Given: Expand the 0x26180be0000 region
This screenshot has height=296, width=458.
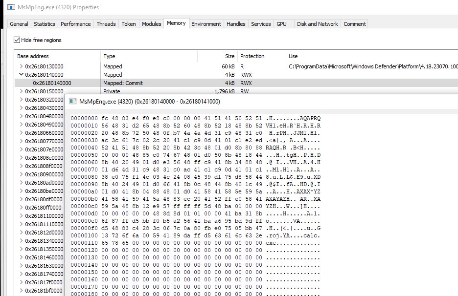Looking at the screenshot, I should point(21,190).
